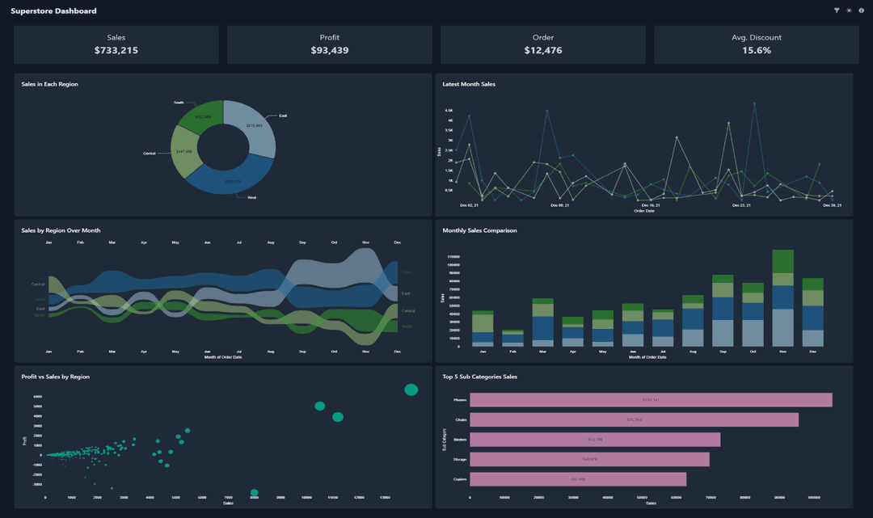Select the Sales KPI card showing $733,215
Image resolution: width=873 pixels, height=518 pixels.
click(116, 44)
